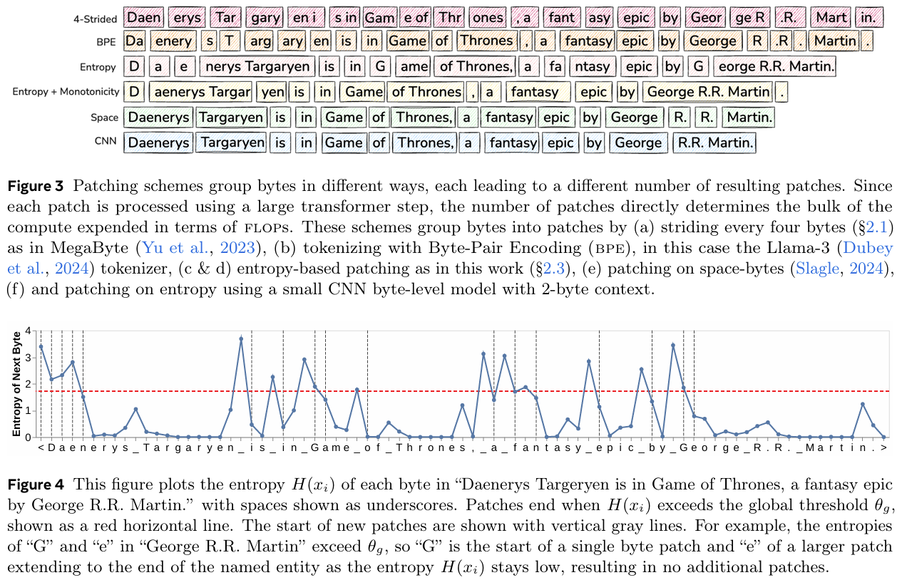Click the 'Thrones' patch in BPE row
907x580 pixels.
(x=486, y=41)
